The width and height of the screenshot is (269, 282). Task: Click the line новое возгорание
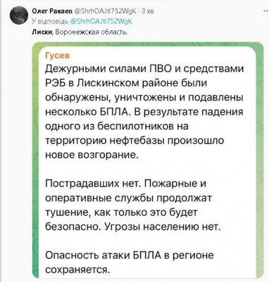[x=92, y=155]
